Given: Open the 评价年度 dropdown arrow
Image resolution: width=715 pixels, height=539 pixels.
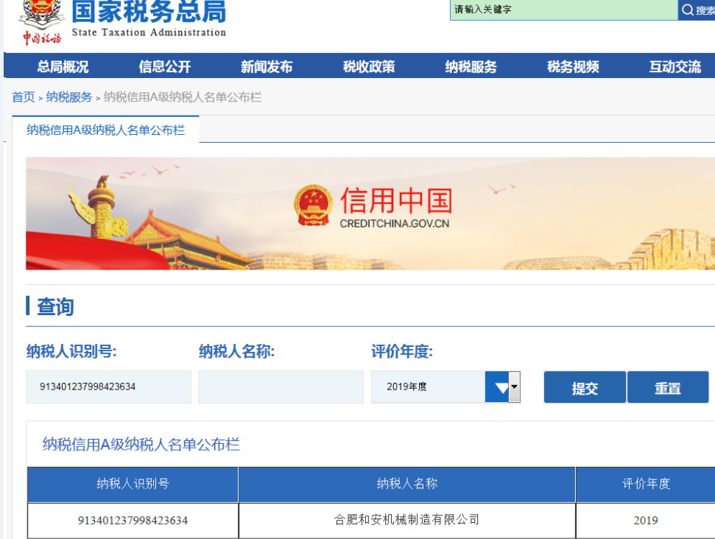Looking at the screenshot, I should [503, 387].
